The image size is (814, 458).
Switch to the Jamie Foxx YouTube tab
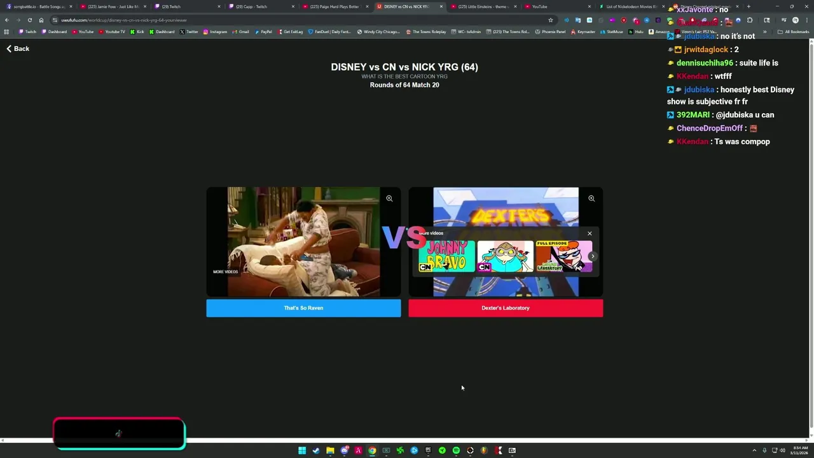point(113,6)
